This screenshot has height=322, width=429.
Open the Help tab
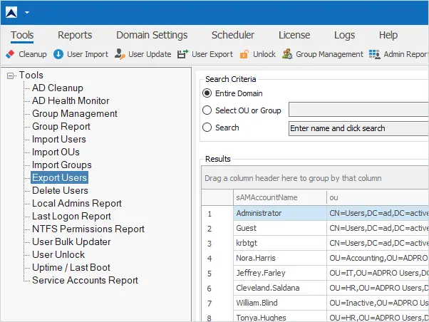point(388,35)
